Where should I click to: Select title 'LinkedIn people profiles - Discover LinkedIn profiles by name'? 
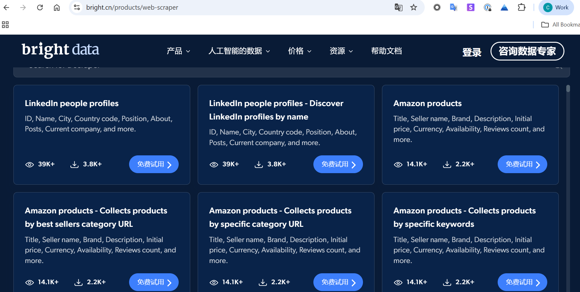276,110
